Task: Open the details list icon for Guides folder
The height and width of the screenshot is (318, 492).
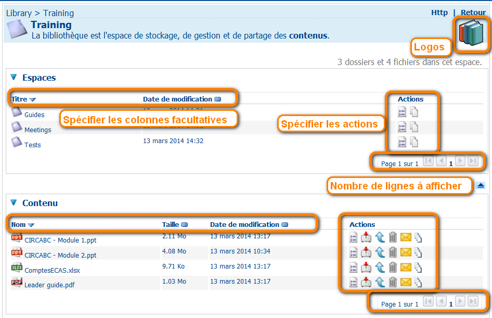Action: tap(402, 111)
